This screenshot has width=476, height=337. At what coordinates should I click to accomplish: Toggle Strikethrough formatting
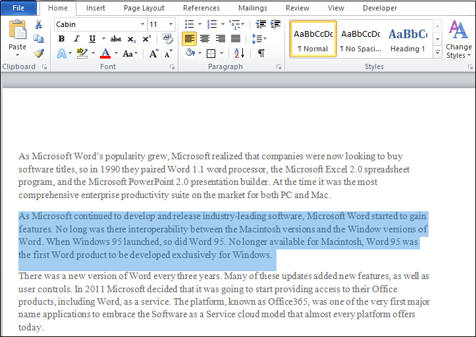coord(116,39)
